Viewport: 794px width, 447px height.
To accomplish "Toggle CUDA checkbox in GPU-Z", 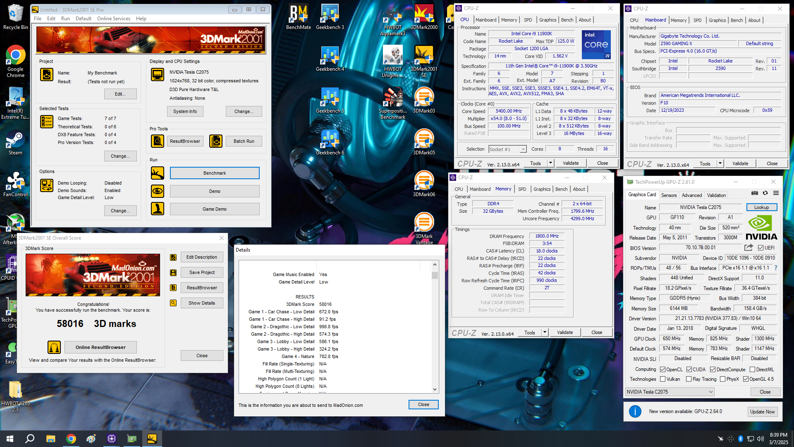I will [689, 370].
